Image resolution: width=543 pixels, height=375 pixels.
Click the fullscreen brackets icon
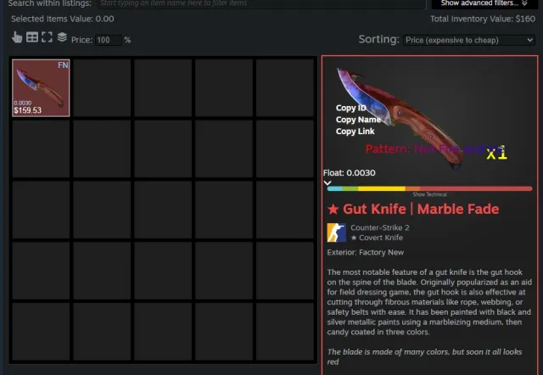[x=47, y=37]
